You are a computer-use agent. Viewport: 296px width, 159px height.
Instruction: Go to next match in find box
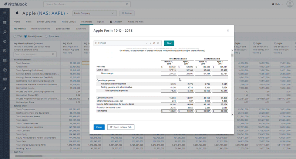click(x=150, y=43)
